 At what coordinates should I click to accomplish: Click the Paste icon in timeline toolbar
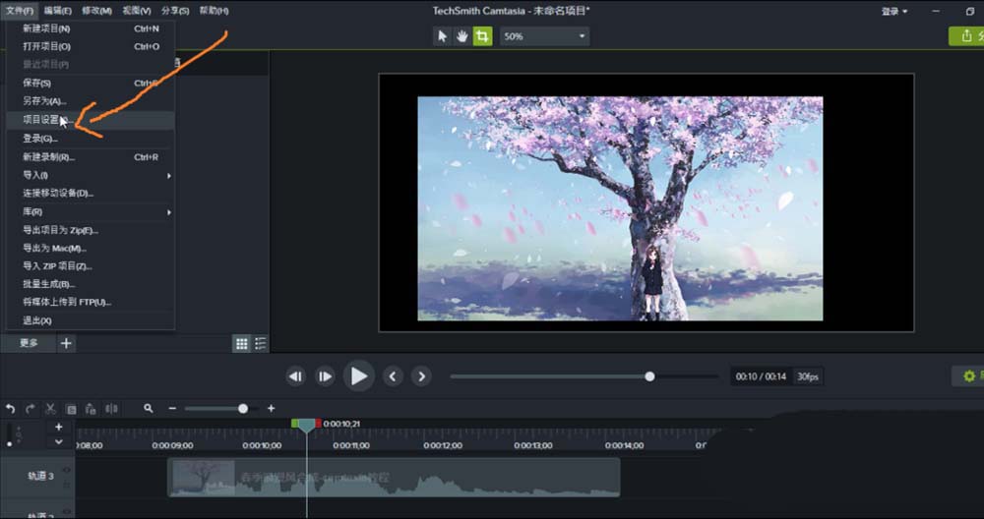tap(91, 409)
